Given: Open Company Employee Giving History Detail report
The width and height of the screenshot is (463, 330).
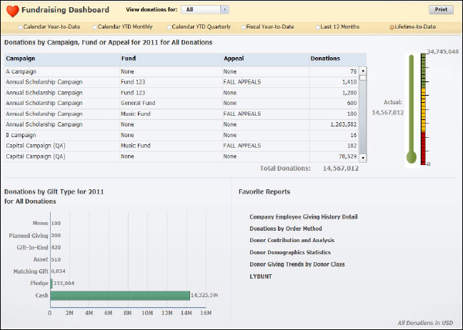Looking at the screenshot, I should tap(303, 216).
